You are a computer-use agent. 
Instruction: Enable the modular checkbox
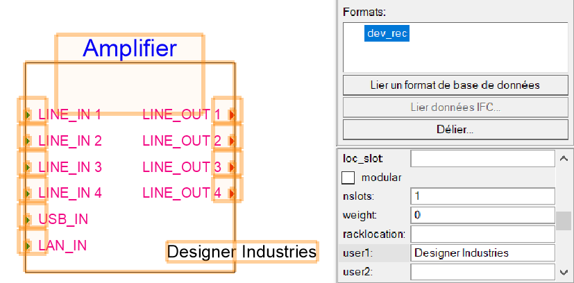point(348,178)
